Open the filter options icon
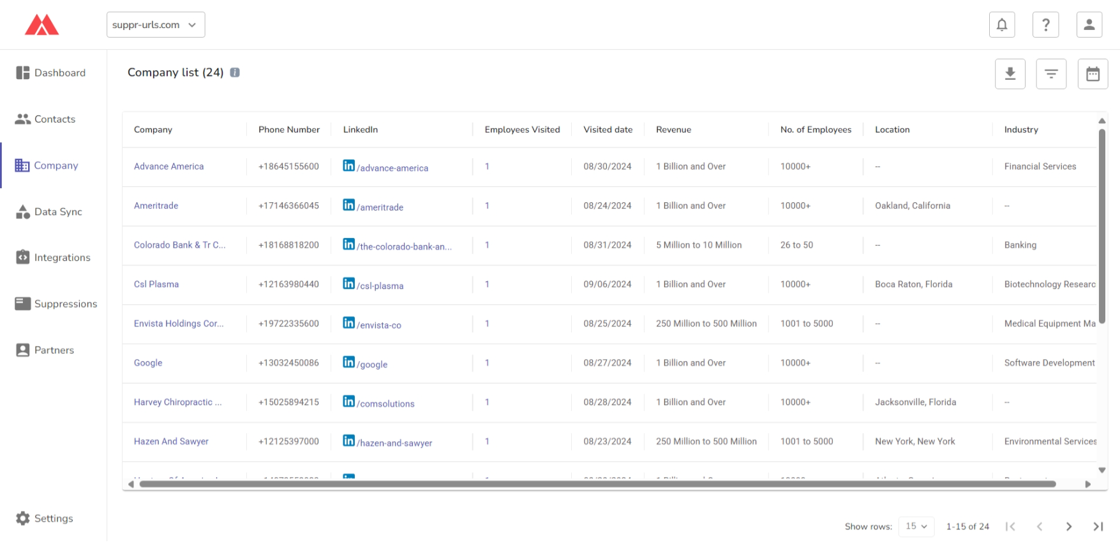This screenshot has width=1120, height=560. (1052, 74)
